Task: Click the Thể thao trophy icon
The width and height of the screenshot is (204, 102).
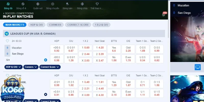Action: pos(97,4)
